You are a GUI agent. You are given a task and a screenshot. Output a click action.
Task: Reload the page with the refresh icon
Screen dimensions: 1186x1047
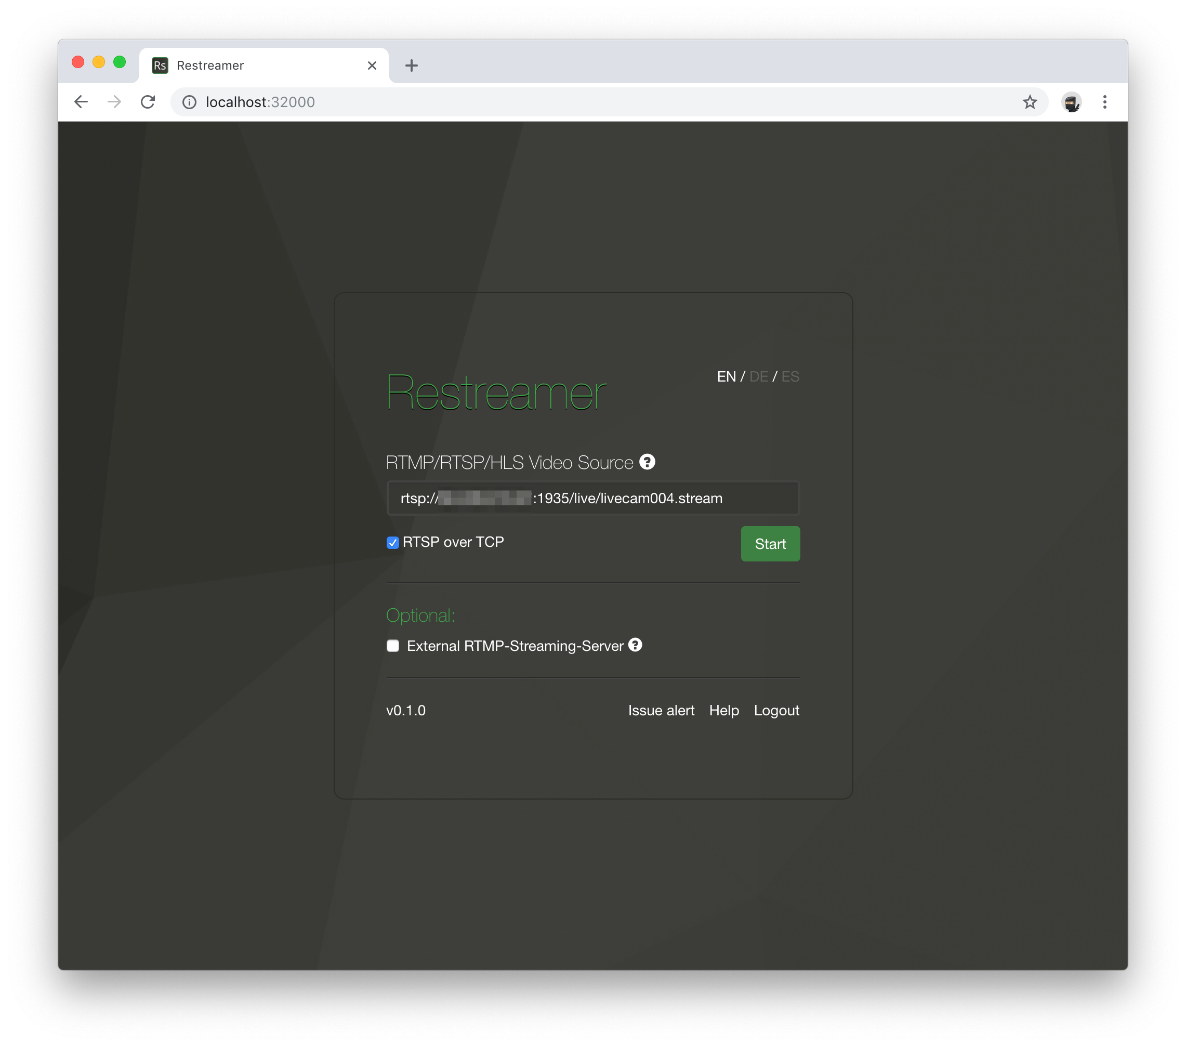tap(148, 102)
